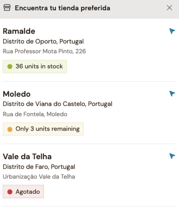This screenshot has width=179, height=208.
Task: Click the red sold-out indicator dot
Action: pyautogui.click(x=10, y=192)
